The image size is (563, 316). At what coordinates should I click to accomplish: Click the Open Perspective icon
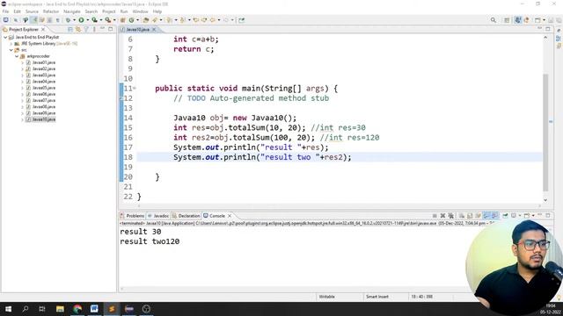click(x=507, y=20)
